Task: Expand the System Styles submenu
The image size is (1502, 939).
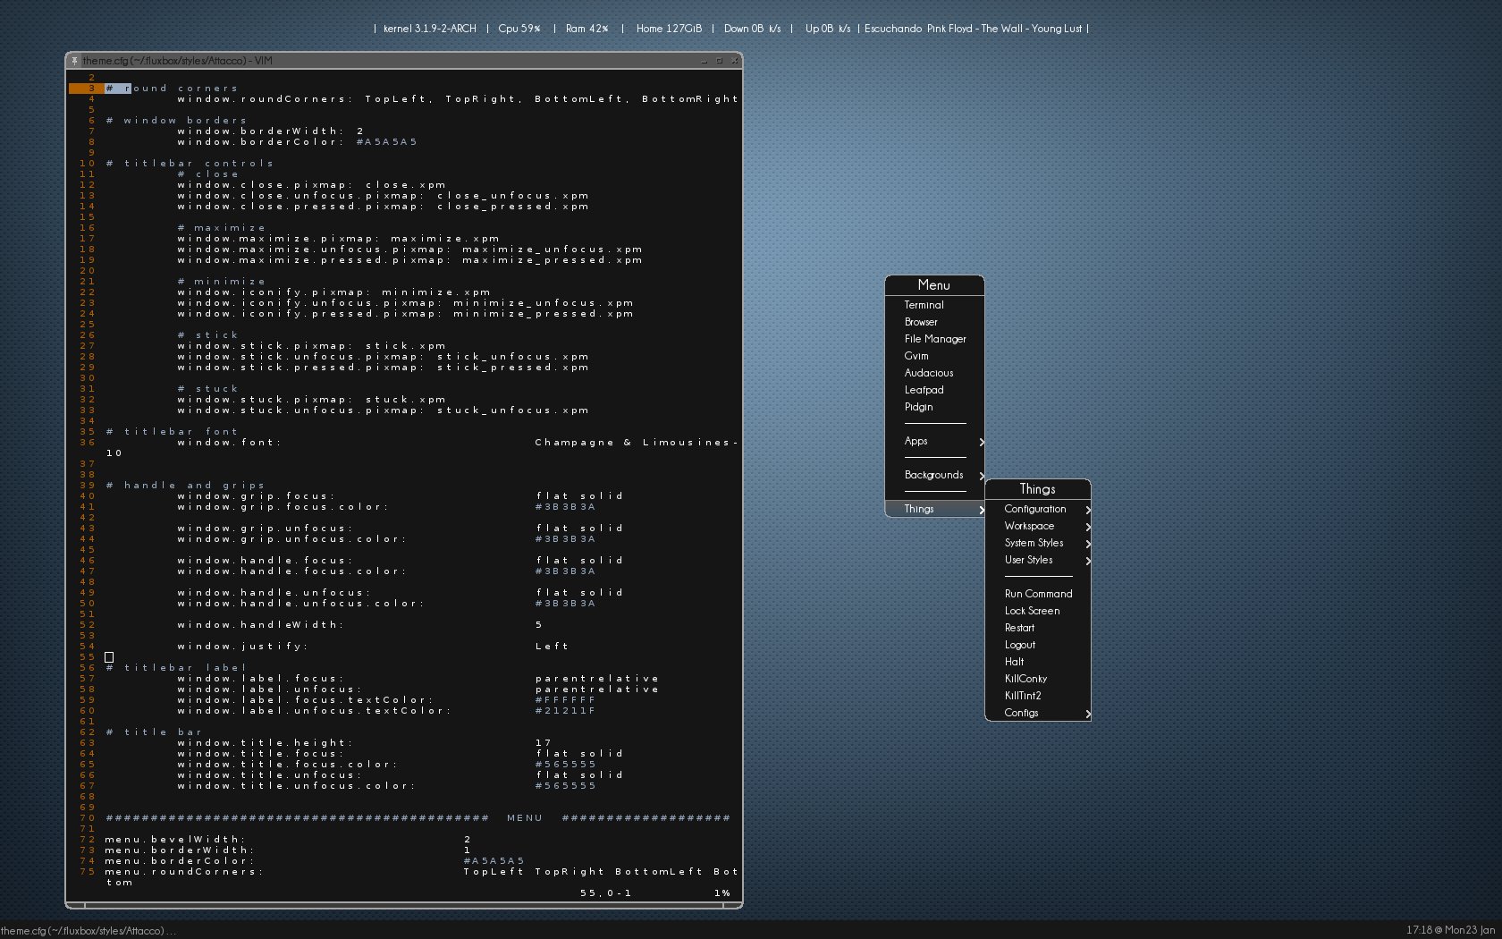Action: 1038,543
